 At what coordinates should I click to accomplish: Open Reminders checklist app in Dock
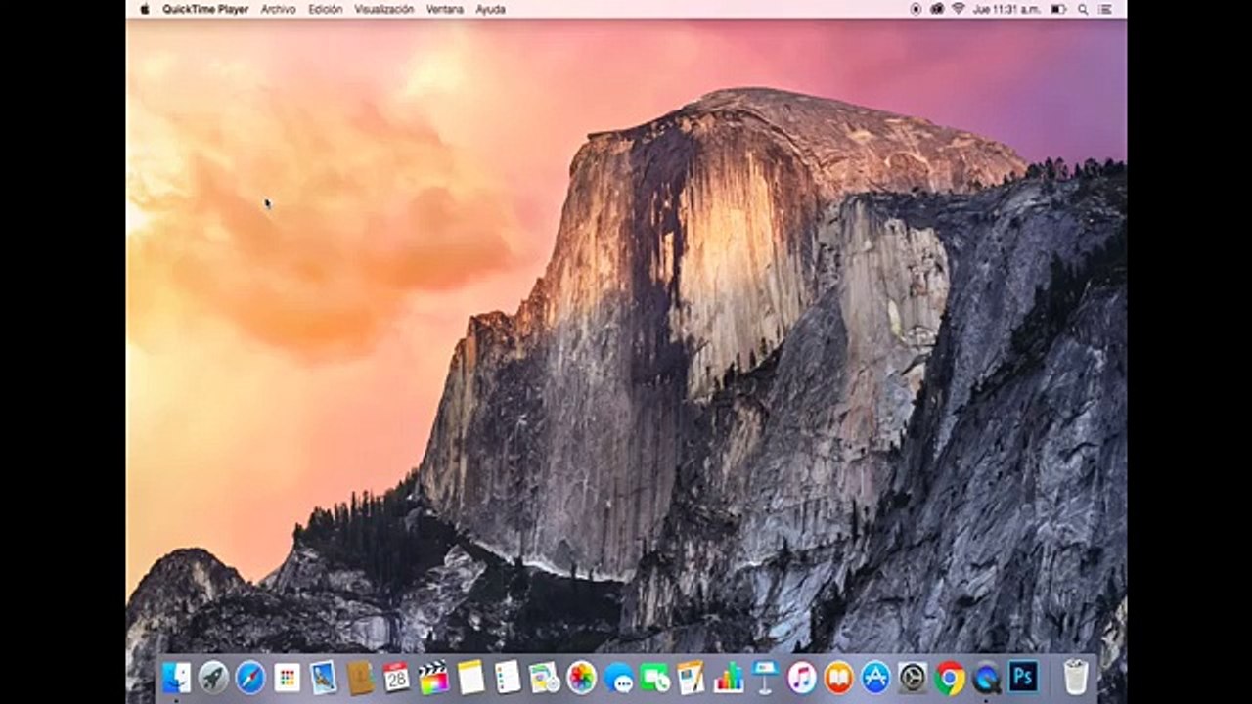pos(507,677)
